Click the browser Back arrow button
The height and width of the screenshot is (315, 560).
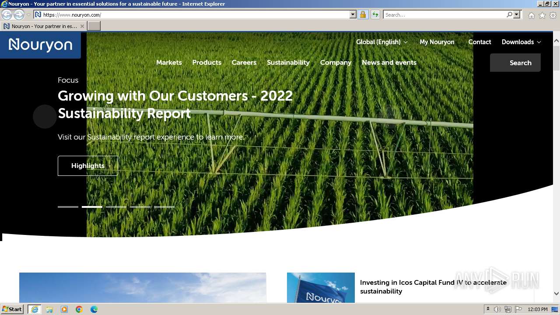(x=7, y=14)
